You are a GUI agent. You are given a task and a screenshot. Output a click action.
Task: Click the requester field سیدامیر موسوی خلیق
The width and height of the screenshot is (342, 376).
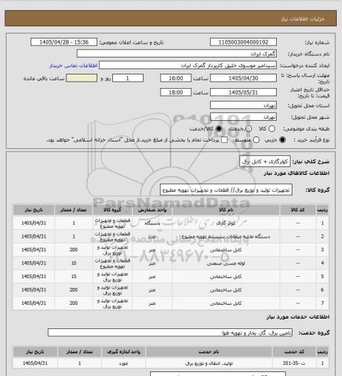click(x=188, y=65)
